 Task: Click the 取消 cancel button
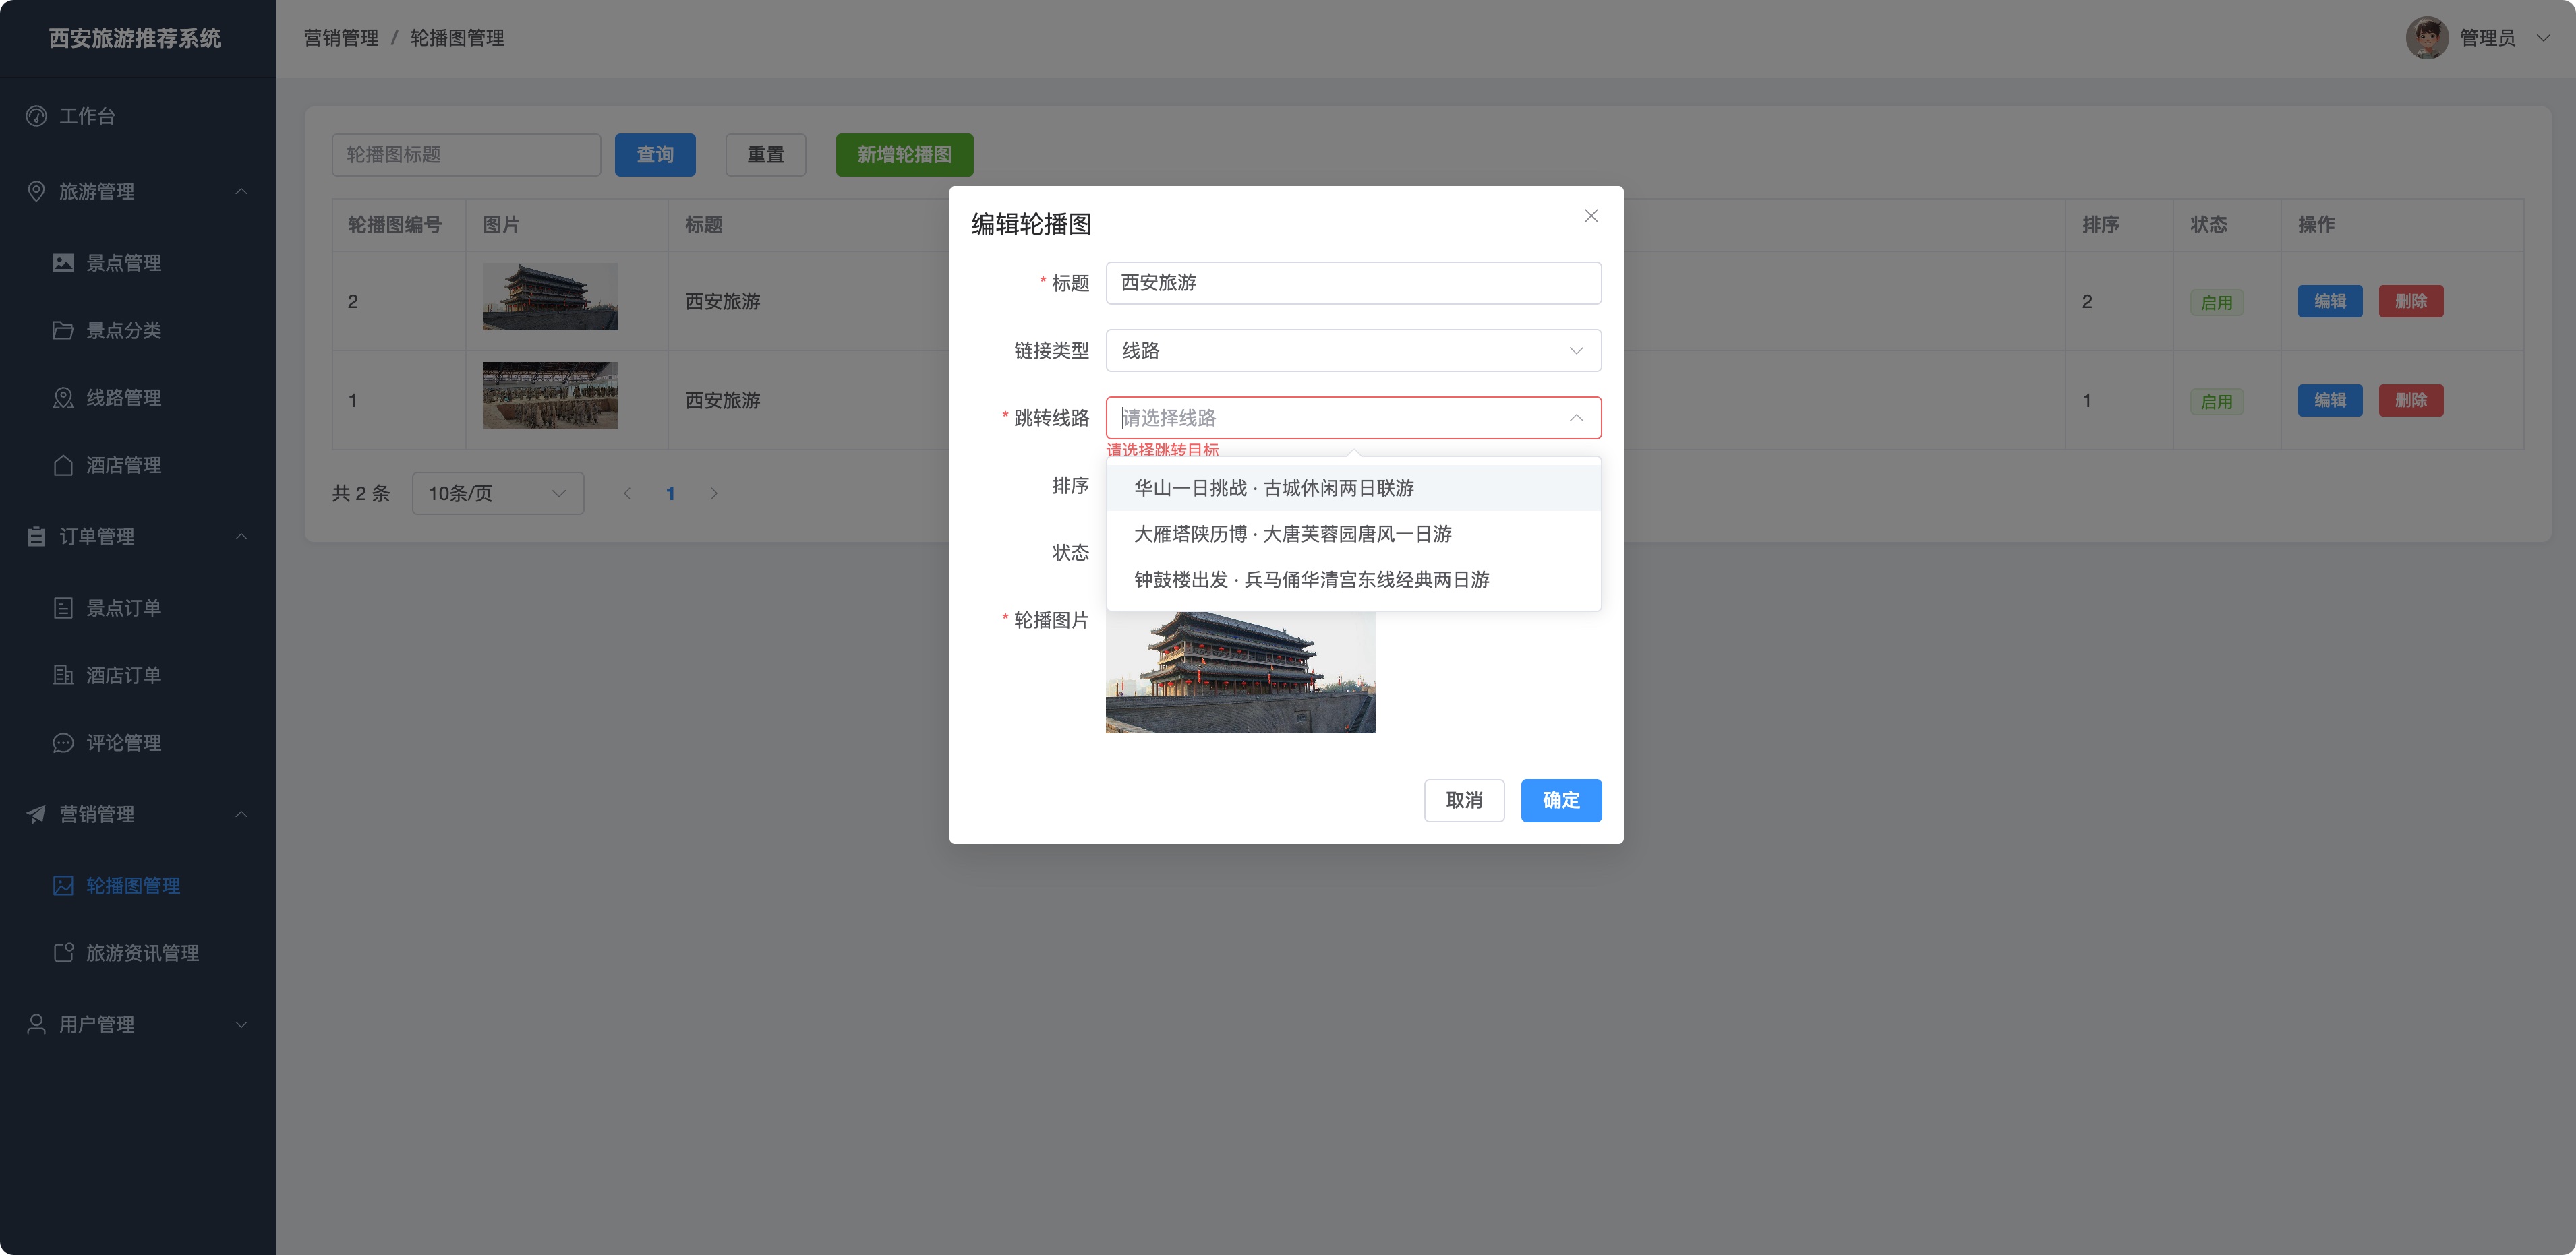(x=1464, y=800)
